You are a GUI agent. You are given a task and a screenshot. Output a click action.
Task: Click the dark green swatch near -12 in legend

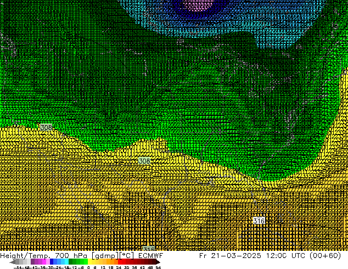click(x=71, y=261)
